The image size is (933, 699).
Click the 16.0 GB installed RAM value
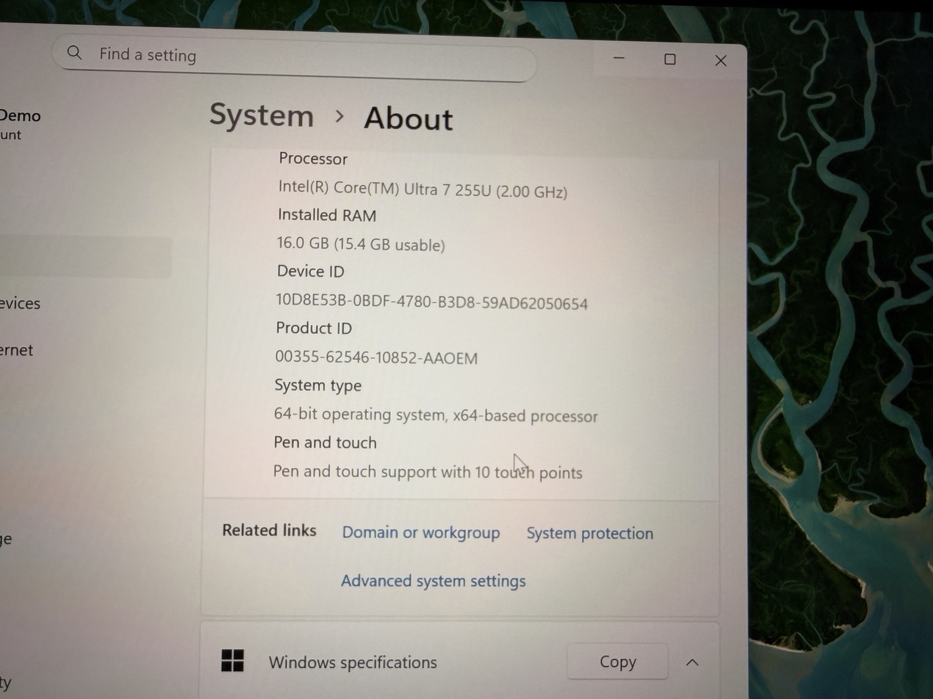(x=361, y=243)
